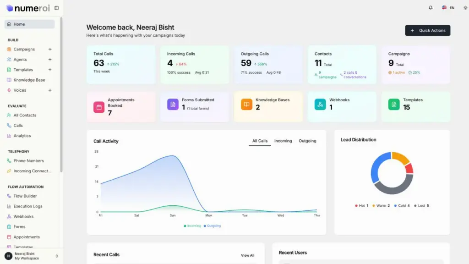Viewport: 469px width, 264px height.
Task: Click the Appointments Booked calendar icon
Action: point(99,107)
